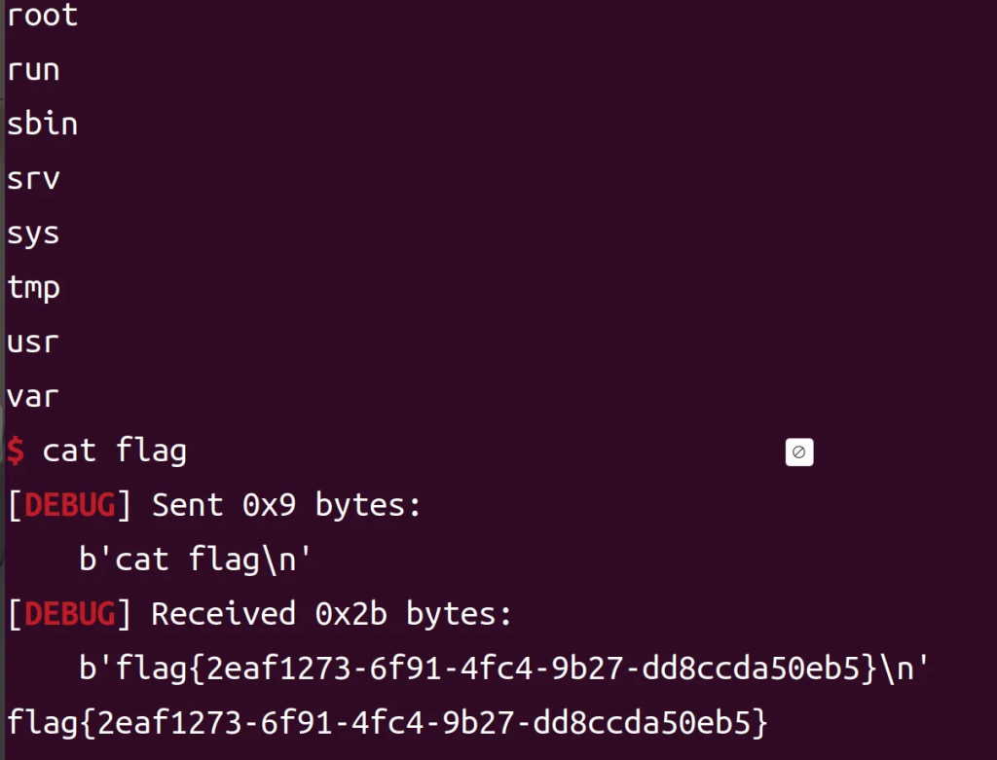
Task: Click the final unindented flag output line
Action: coord(388,723)
